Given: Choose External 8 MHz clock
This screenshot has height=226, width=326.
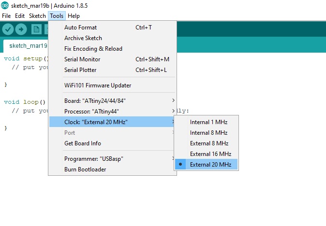Looking at the screenshot, I should click(208, 143).
